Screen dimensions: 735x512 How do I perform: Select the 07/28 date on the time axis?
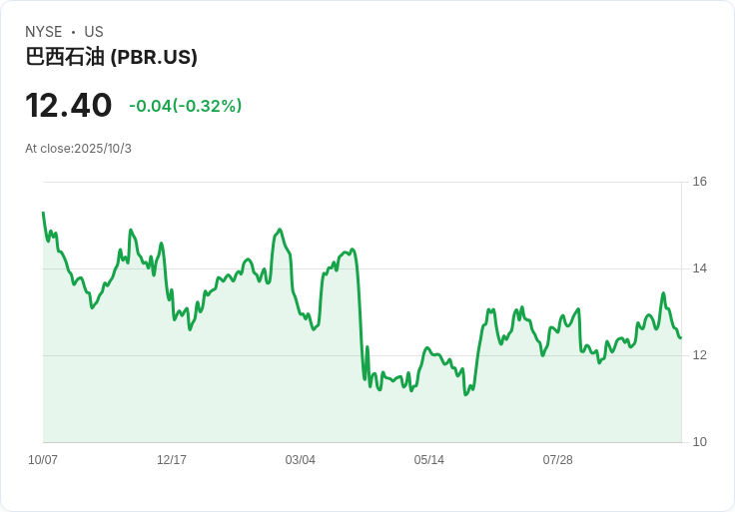pos(557,460)
